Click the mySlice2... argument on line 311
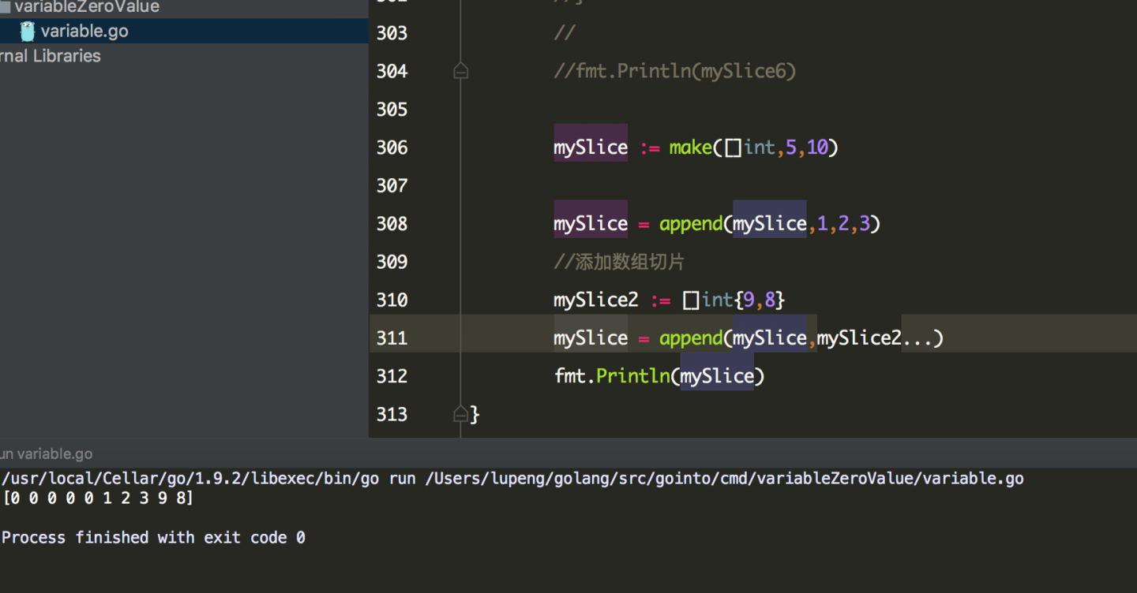The image size is (1137, 593). pos(875,338)
